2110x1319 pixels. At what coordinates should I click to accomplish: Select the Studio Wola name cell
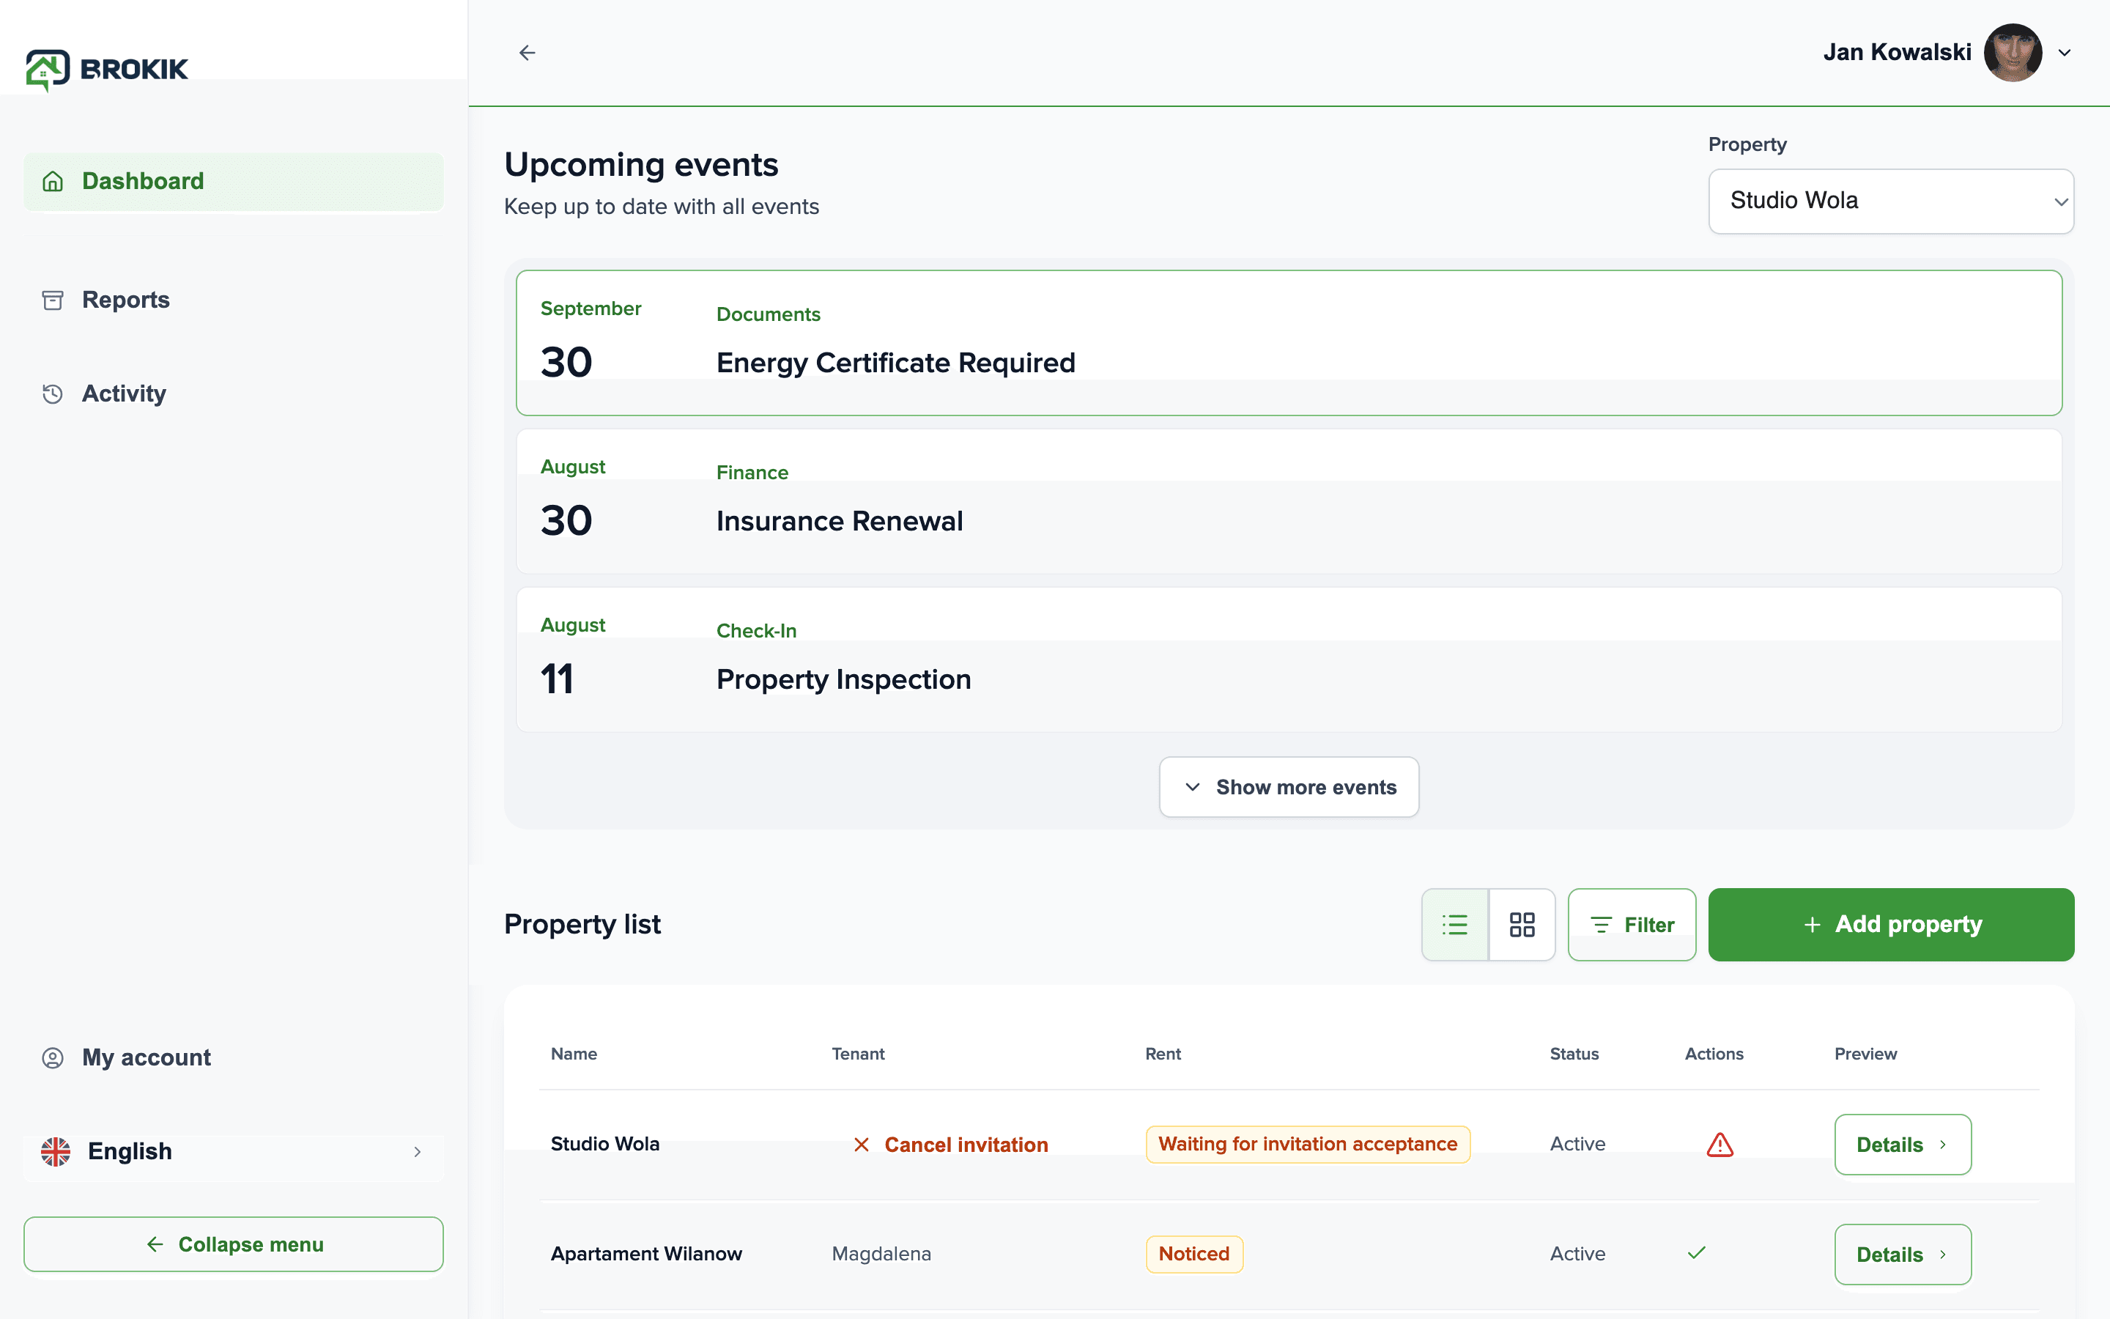605,1145
